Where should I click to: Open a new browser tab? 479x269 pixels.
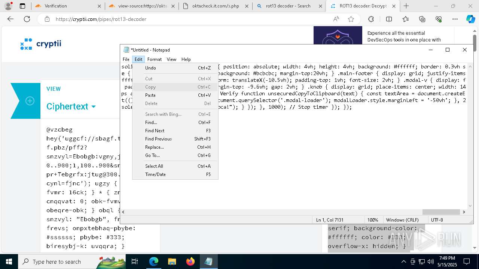pyautogui.click(x=406, y=6)
